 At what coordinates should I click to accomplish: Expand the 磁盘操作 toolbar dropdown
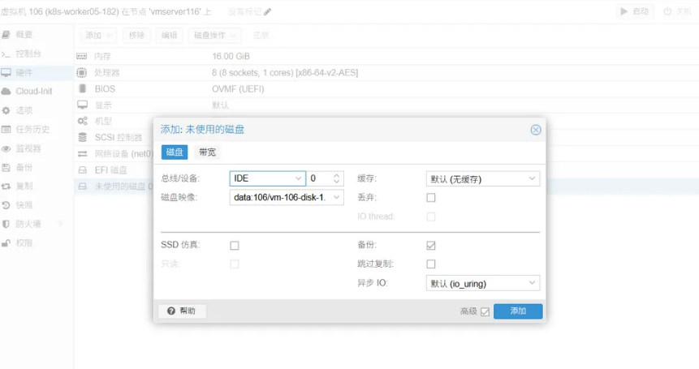pos(215,35)
